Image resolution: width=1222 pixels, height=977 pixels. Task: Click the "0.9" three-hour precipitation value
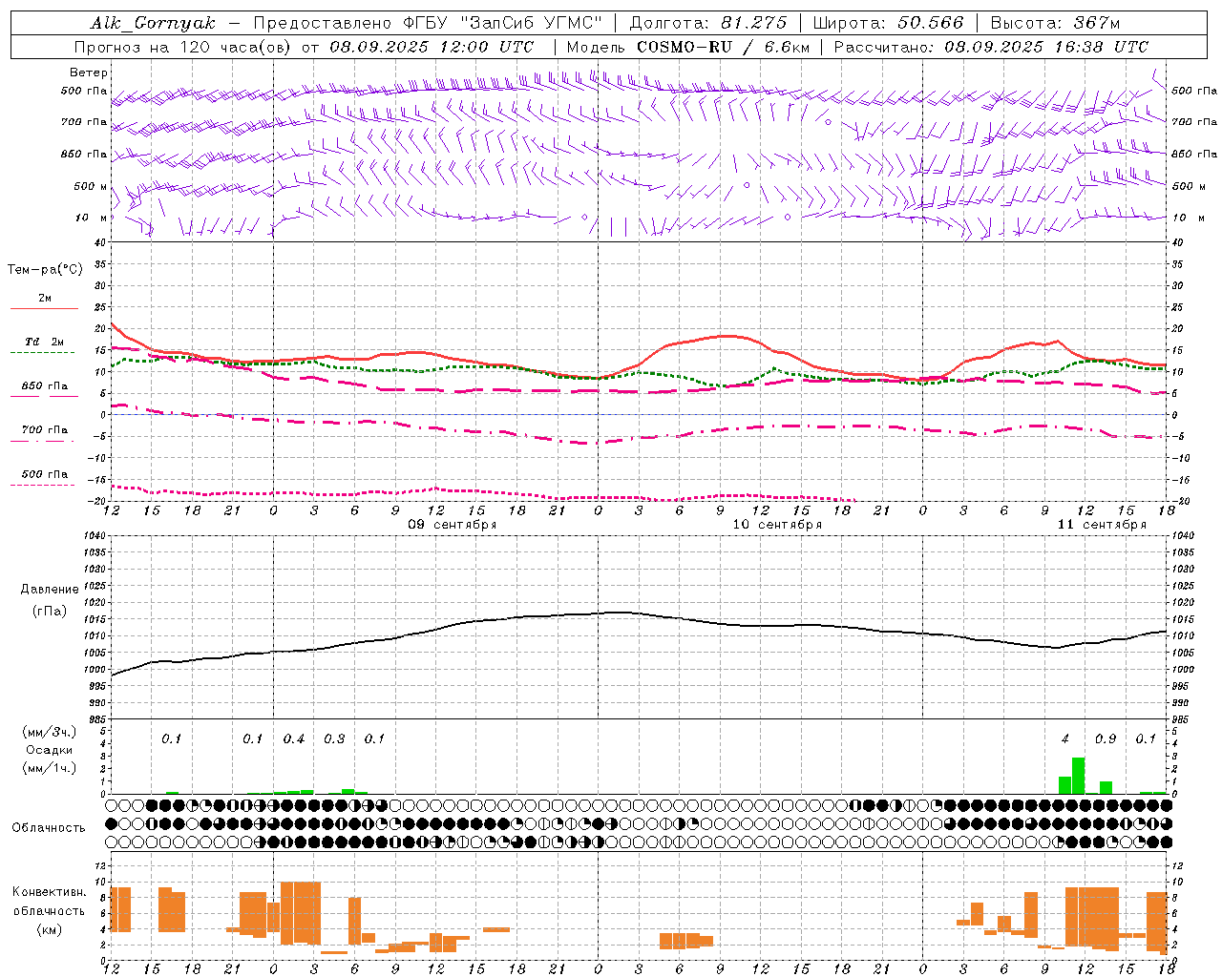pos(1106,739)
